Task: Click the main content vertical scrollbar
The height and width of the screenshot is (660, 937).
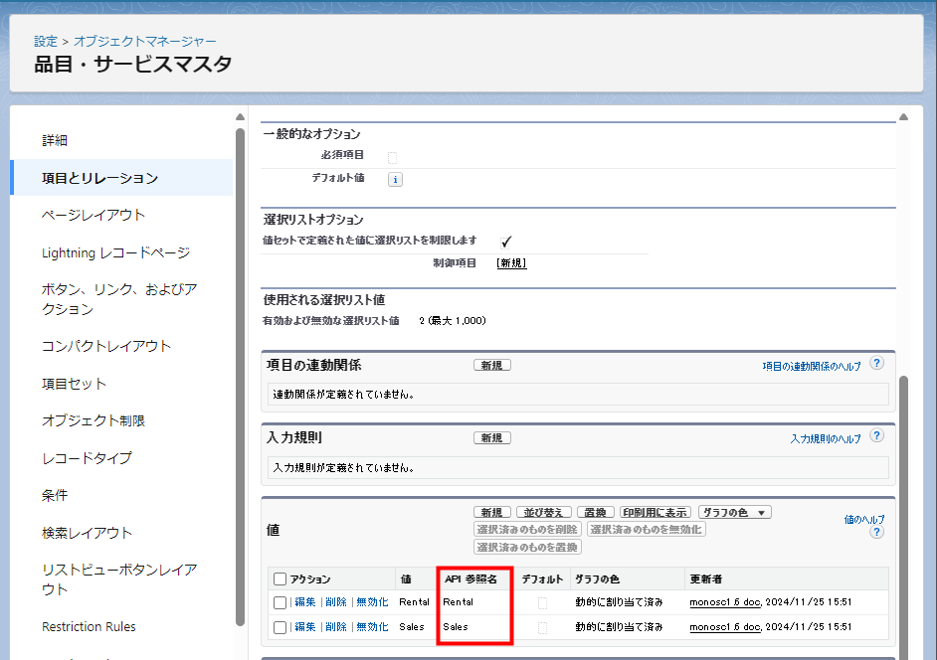Action: tap(903, 497)
